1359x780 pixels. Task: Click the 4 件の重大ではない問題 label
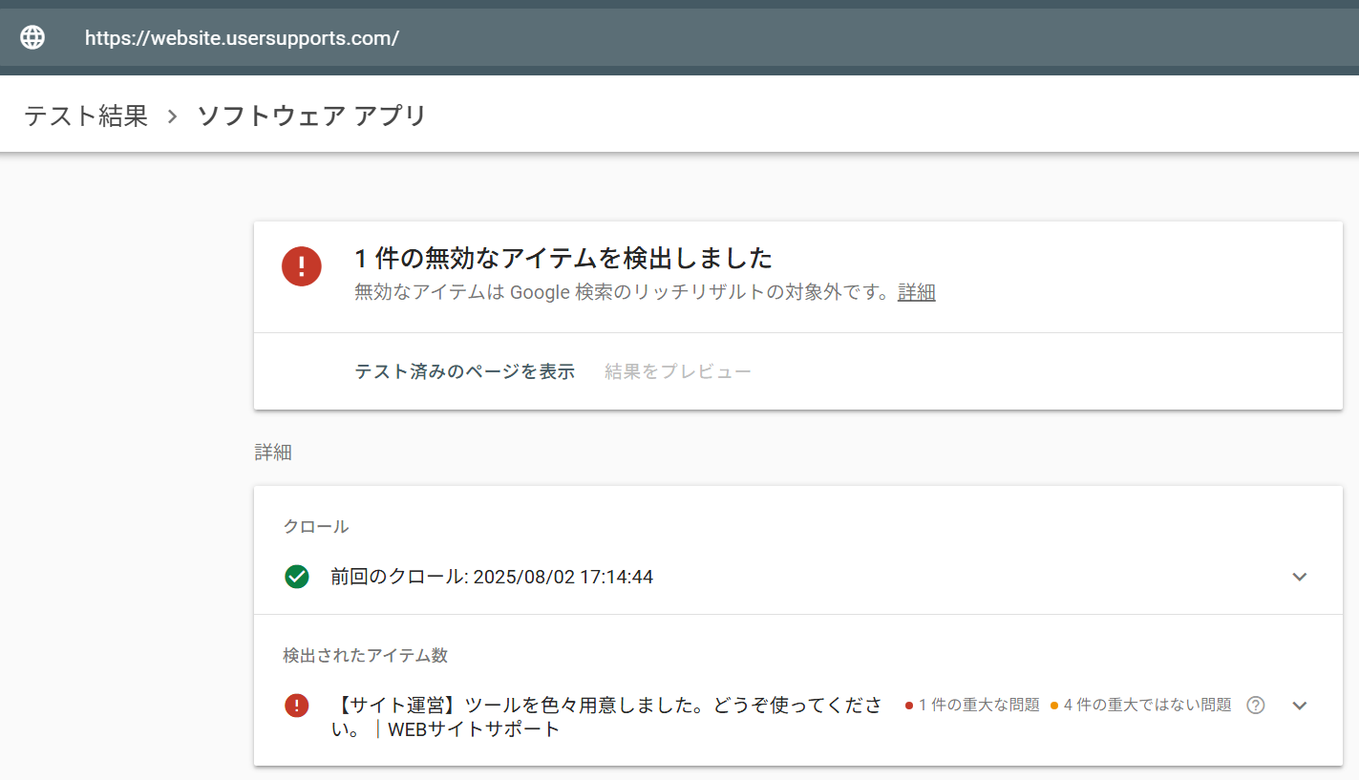point(1147,706)
